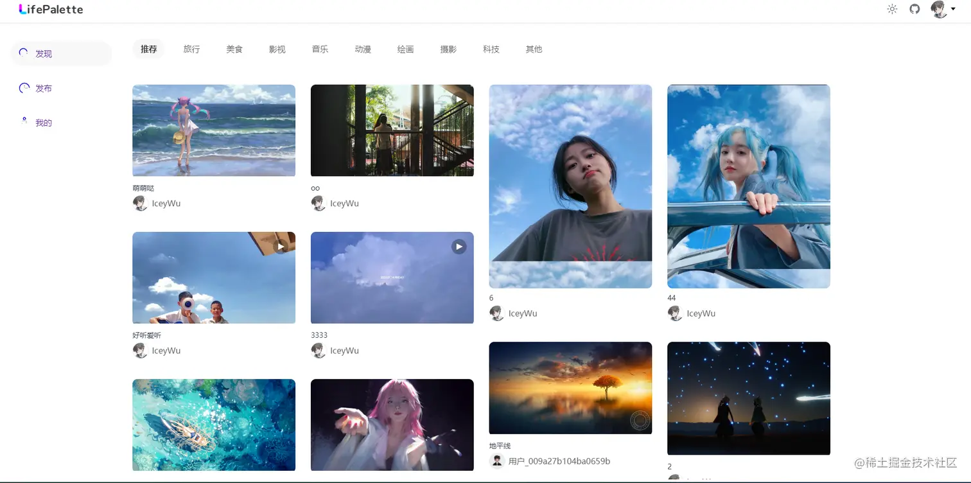Switch to the 音乐 tab
The height and width of the screenshot is (483, 971).
pyautogui.click(x=320, y=49)
